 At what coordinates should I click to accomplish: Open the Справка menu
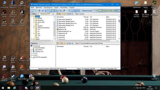72,7
